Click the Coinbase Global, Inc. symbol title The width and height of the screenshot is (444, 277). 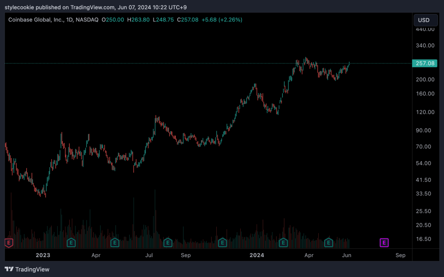pyautogui.click(x=36, y=20)
